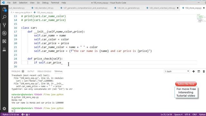This screenshot has height=116, width=206.
Task: Click 'For more Free Interesting Tutorial video' box
Action: (186, 92)
